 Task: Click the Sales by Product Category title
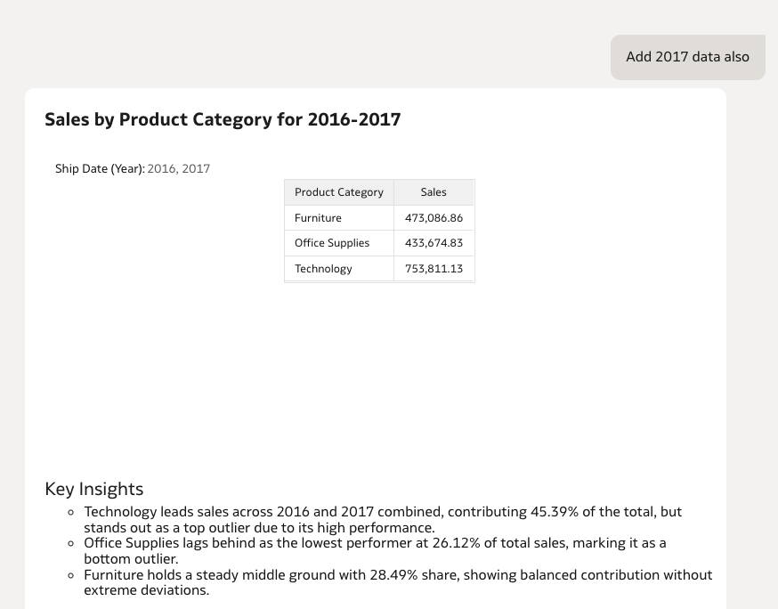pos(223,119)
